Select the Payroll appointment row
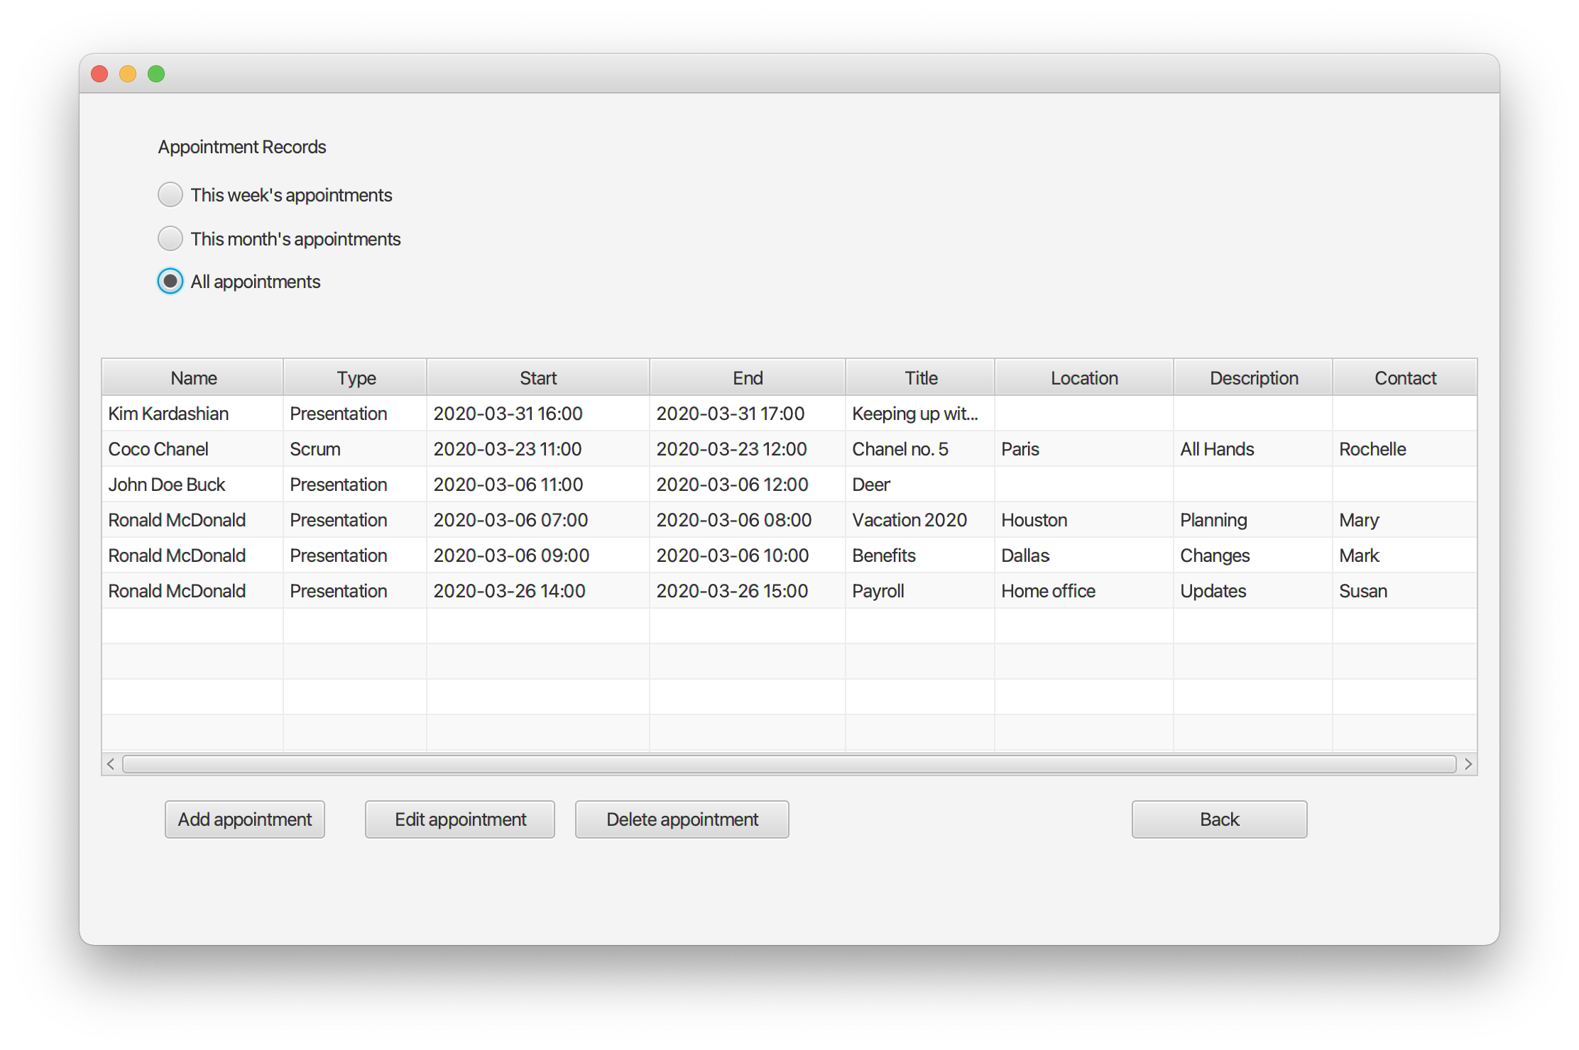The height and width of the screenshot is (1050, 1579). pyautogui.click(x=878, y=591)
